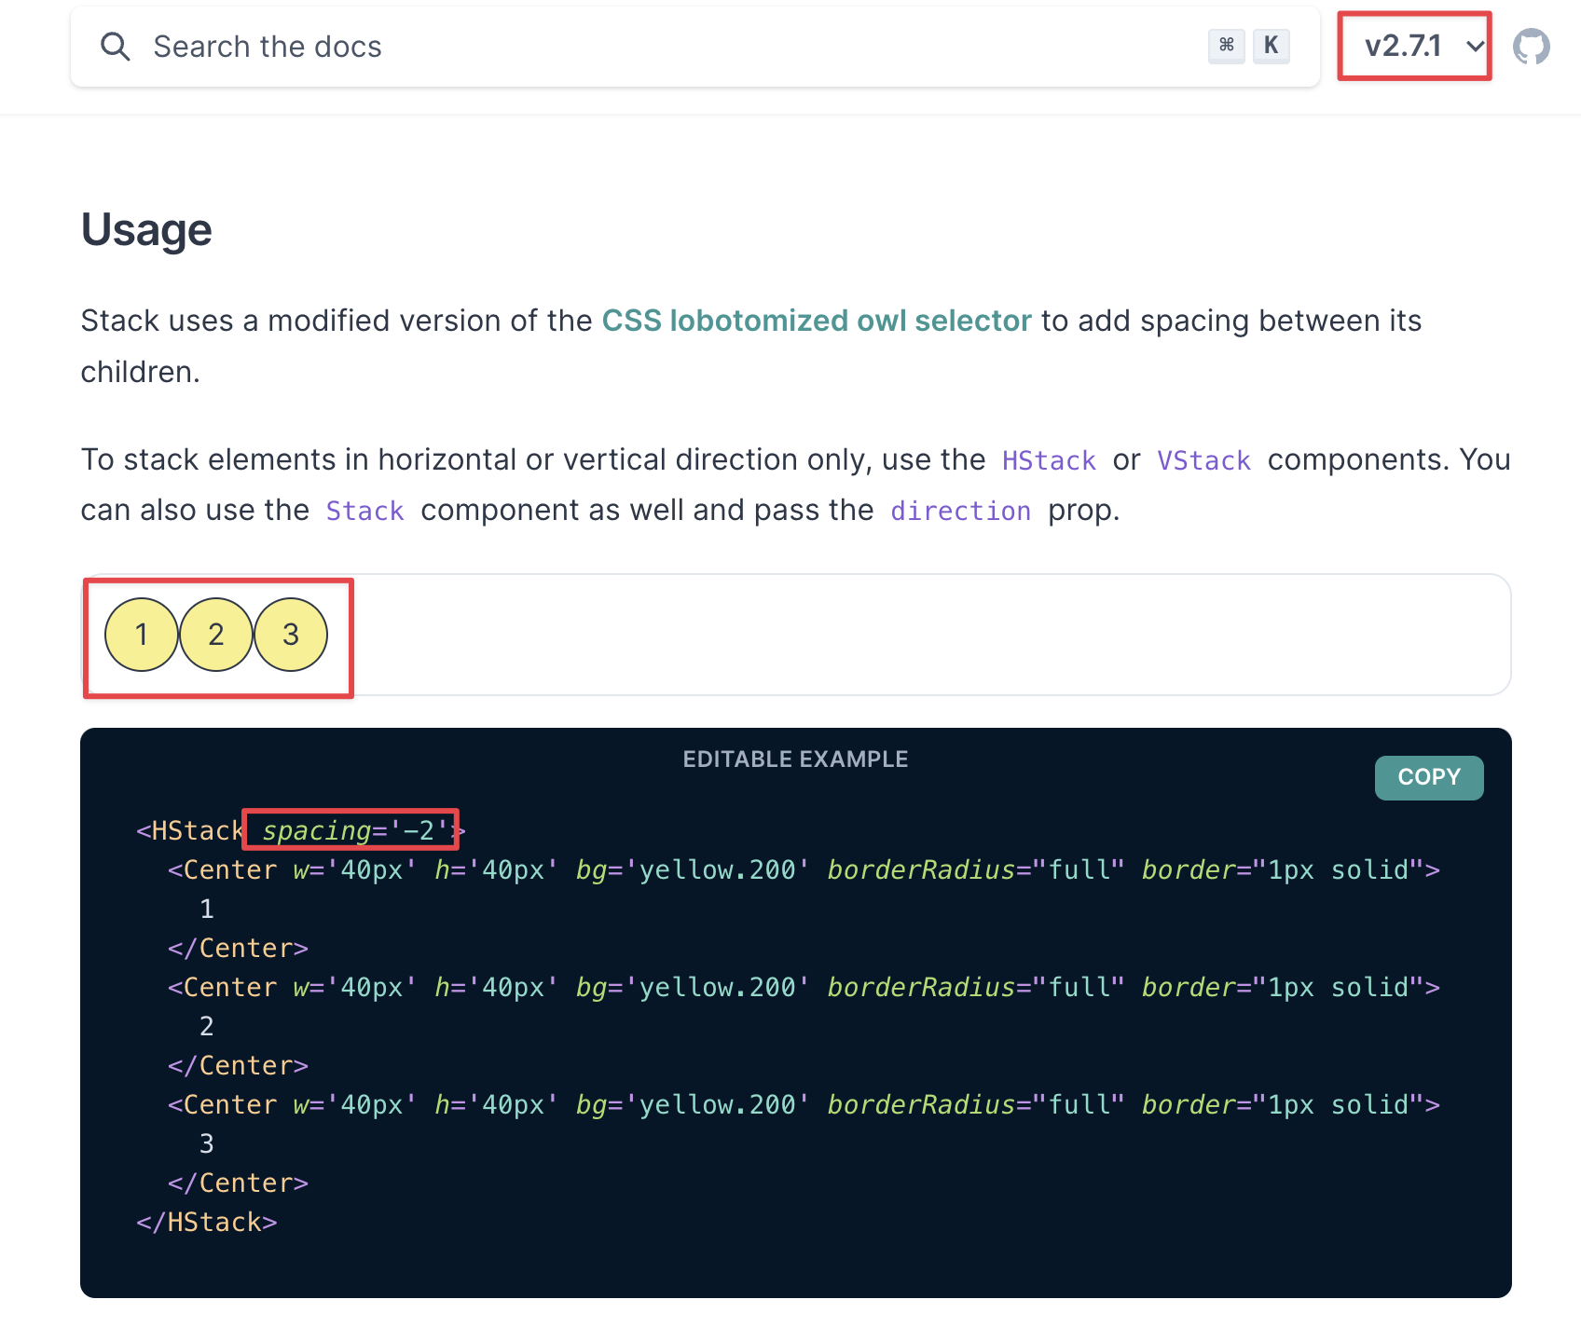The image size is (1581, 1327).
Task: Click inside the Search the docs field
Action: pos(373,46)
